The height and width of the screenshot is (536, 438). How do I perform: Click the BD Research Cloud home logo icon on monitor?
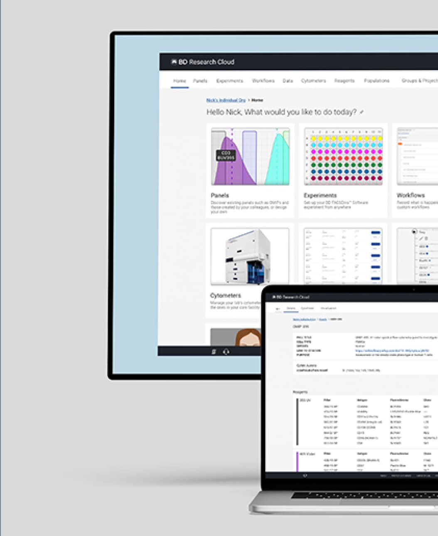coord(174,62)
